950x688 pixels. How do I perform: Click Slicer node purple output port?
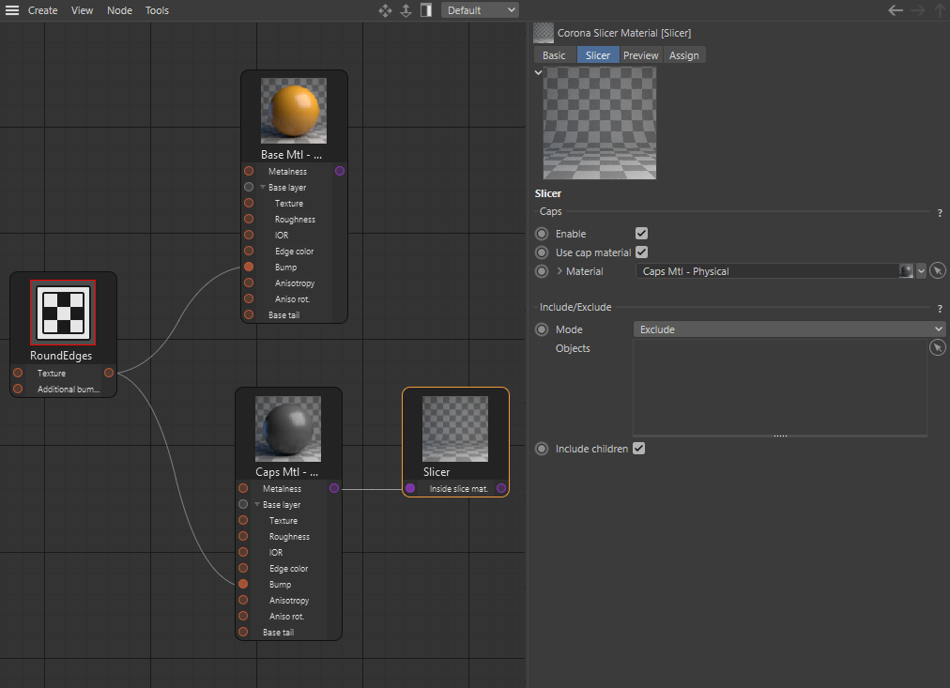click(x=501, y=488)
